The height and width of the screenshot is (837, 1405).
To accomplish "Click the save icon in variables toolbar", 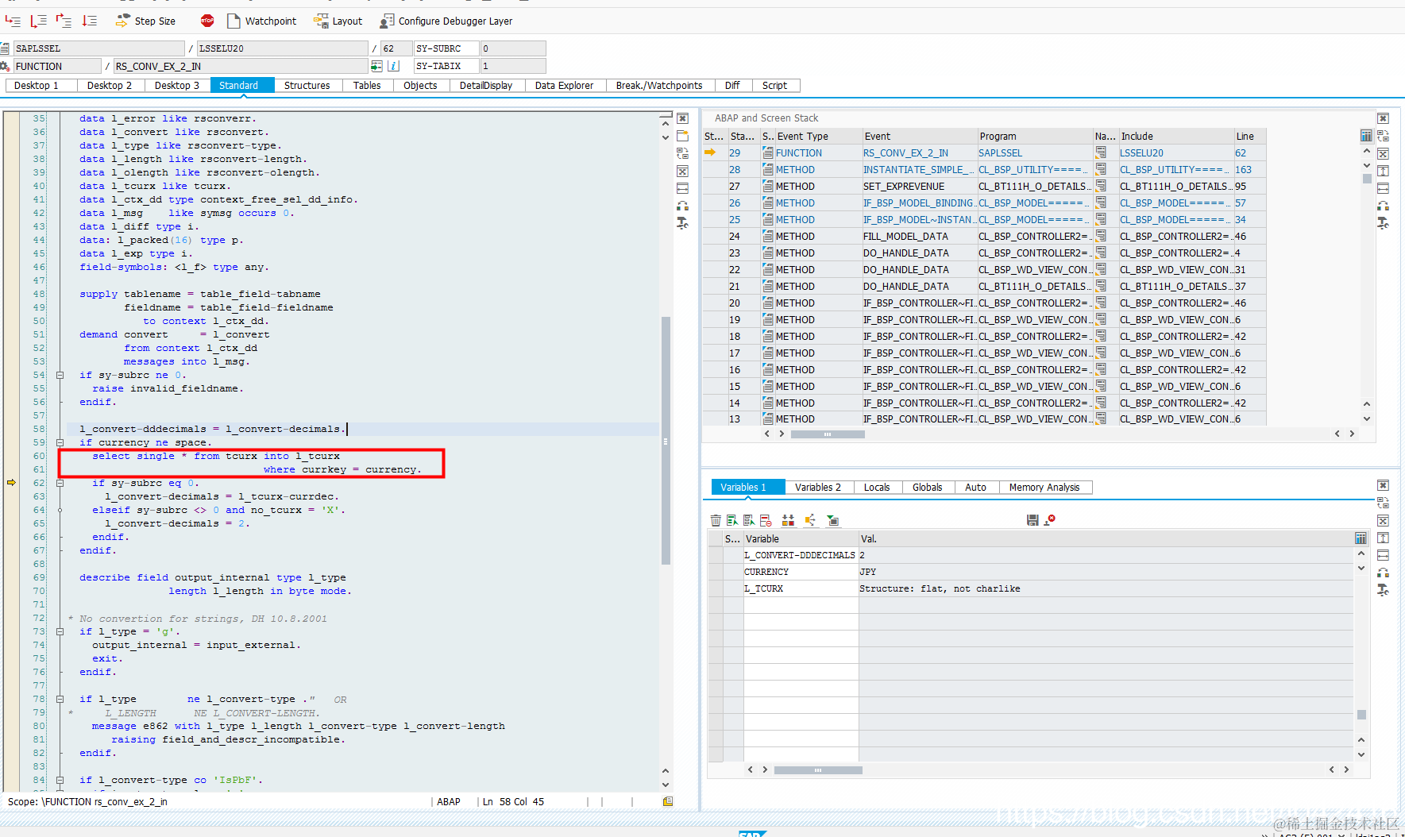I will coord(1033,520).
